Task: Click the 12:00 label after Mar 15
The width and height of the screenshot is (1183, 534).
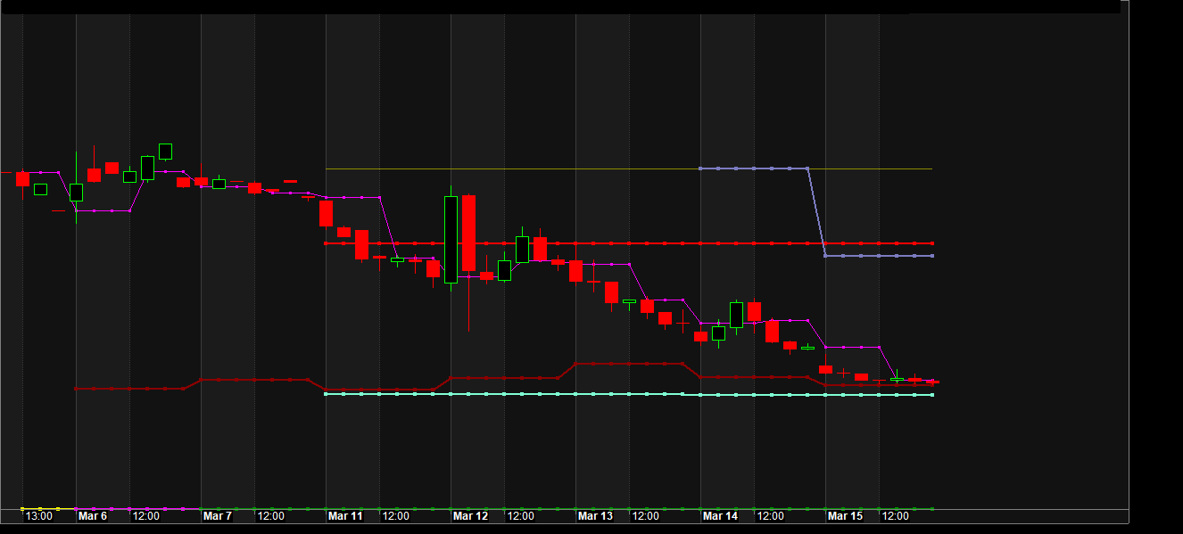Action: tap(895, 516)
